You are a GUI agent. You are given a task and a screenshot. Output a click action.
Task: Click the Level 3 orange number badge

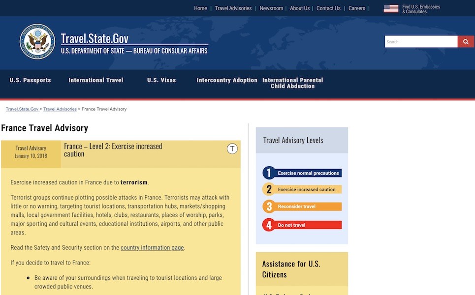coord(269,206)
